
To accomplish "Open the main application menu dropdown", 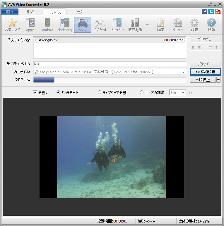I will tap(10, 12).
